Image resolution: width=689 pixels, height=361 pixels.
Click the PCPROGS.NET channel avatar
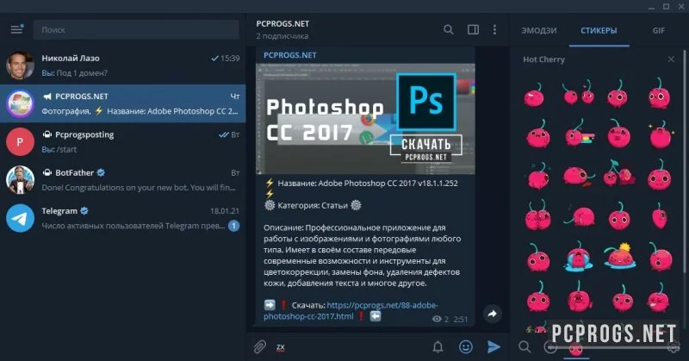20,103
